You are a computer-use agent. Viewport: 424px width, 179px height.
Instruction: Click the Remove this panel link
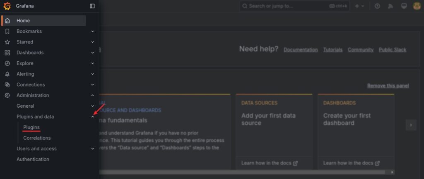tap(388, 86)
